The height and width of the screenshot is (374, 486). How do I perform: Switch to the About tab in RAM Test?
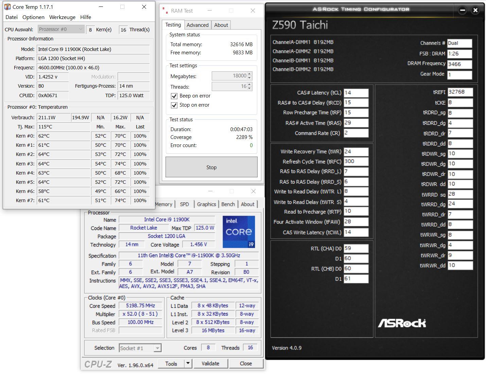[221, 25]
